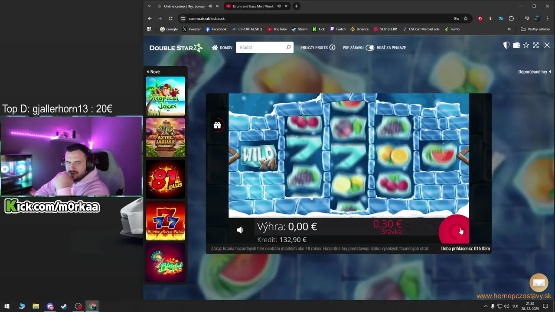Screen dimensions: 555x312
Task: Open Steam from the taskbar
Action: click(64, 306)
